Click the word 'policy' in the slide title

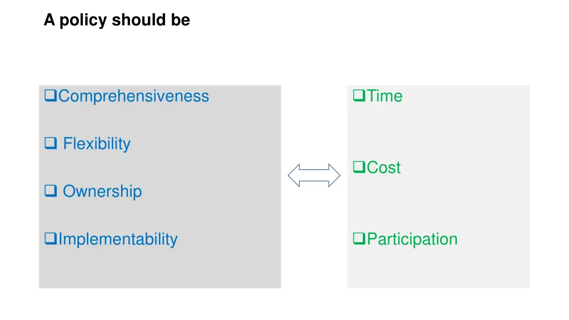[x=84, y=21]
